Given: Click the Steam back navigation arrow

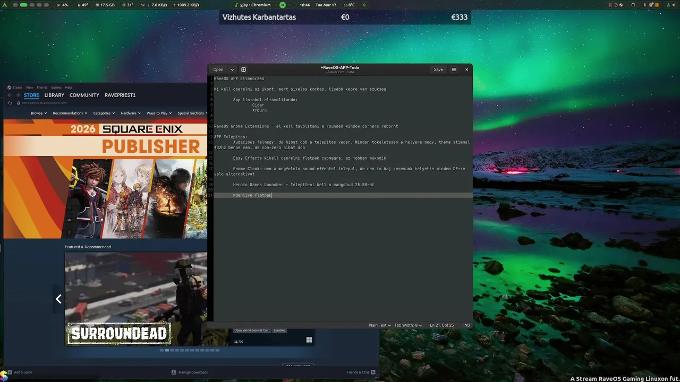Looking at the screenshot, I should pos(10,95).
